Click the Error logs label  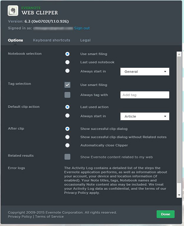[16, 168]
